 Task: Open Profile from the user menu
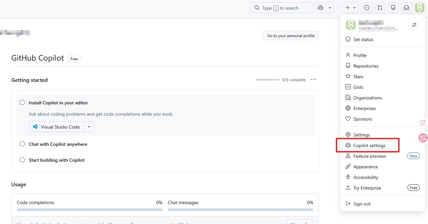tap(383, 55)
